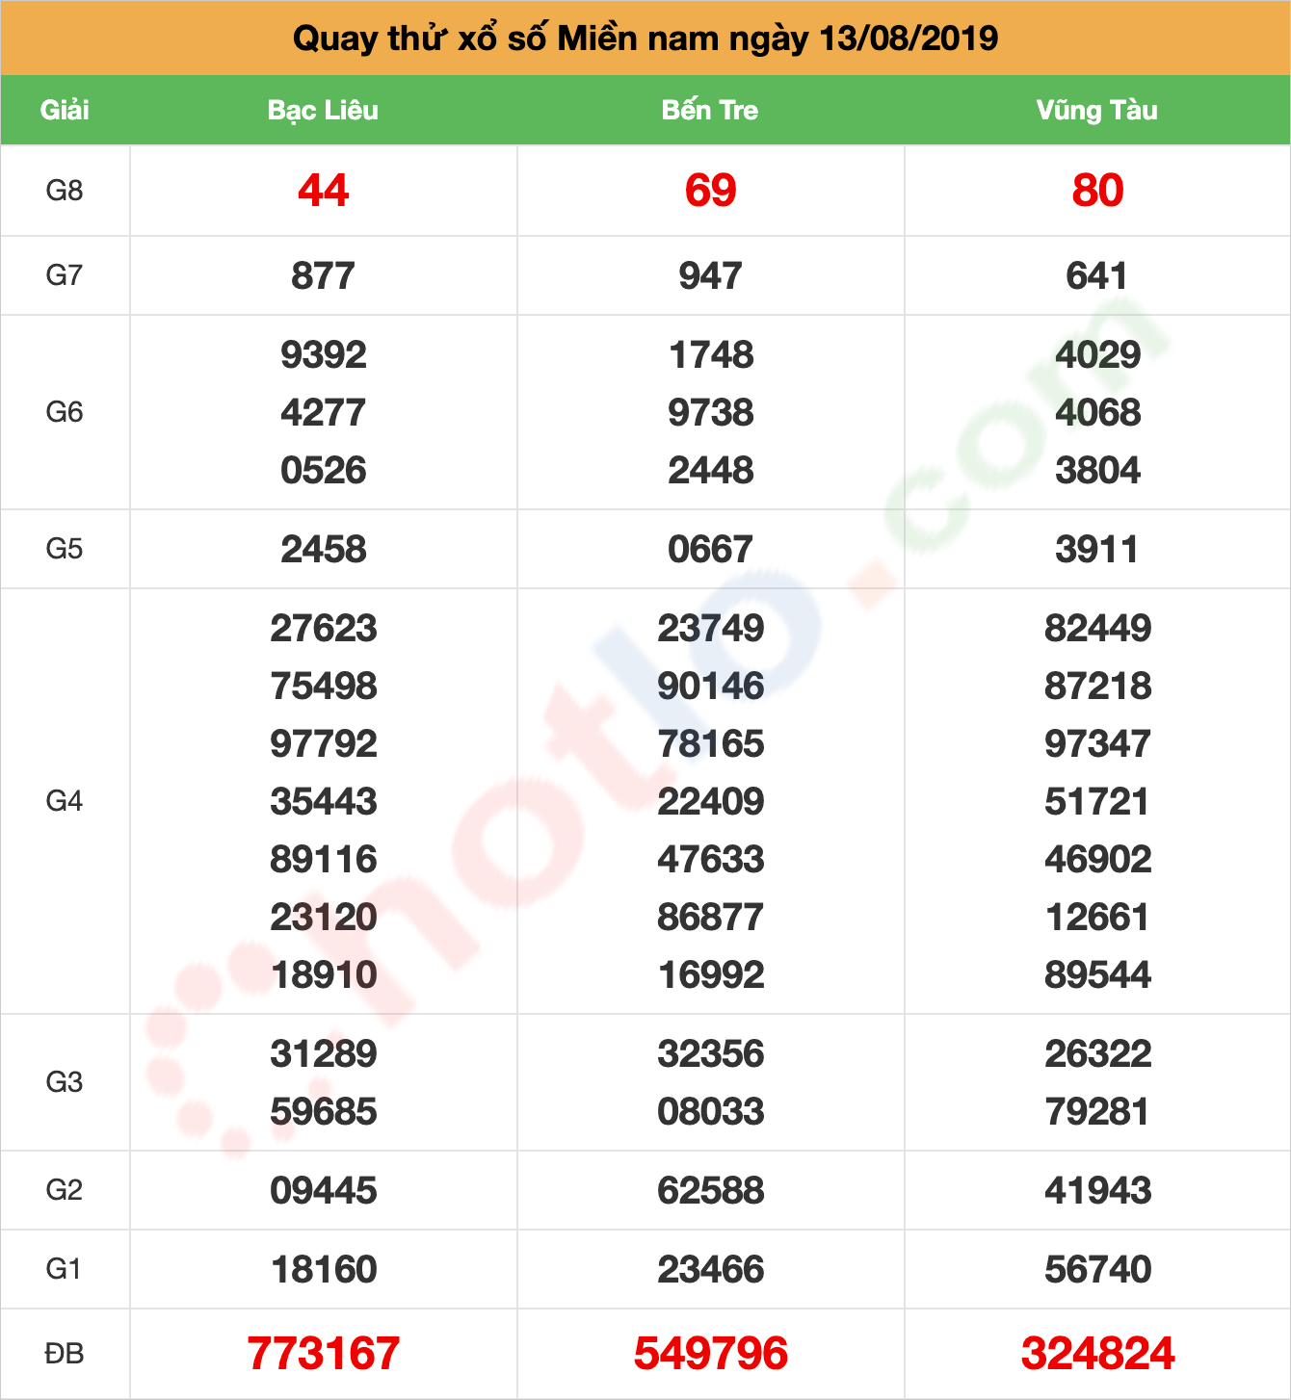The width and height of the screenshot is (1291, 1400).
Task: Select red G8 number 44
Action: coord(323,191)
